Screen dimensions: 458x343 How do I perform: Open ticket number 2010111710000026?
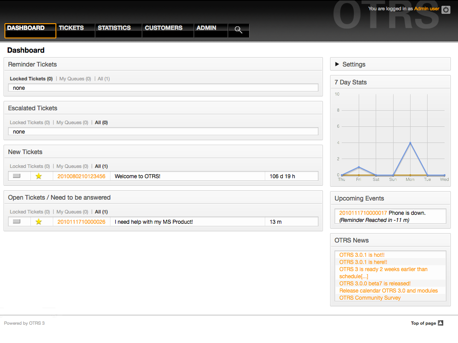pyautogui.click(x=81, y=222)
